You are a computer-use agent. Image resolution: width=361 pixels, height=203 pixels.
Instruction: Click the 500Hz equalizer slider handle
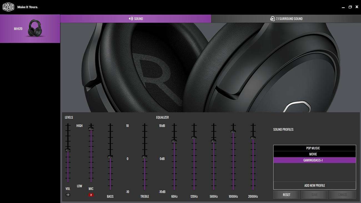[x=214, y=141]
